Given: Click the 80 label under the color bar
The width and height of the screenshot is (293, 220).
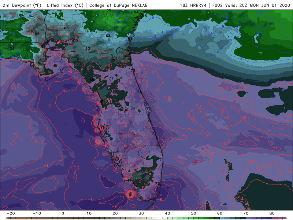Looking at the screenshot, I should point(272,213).
